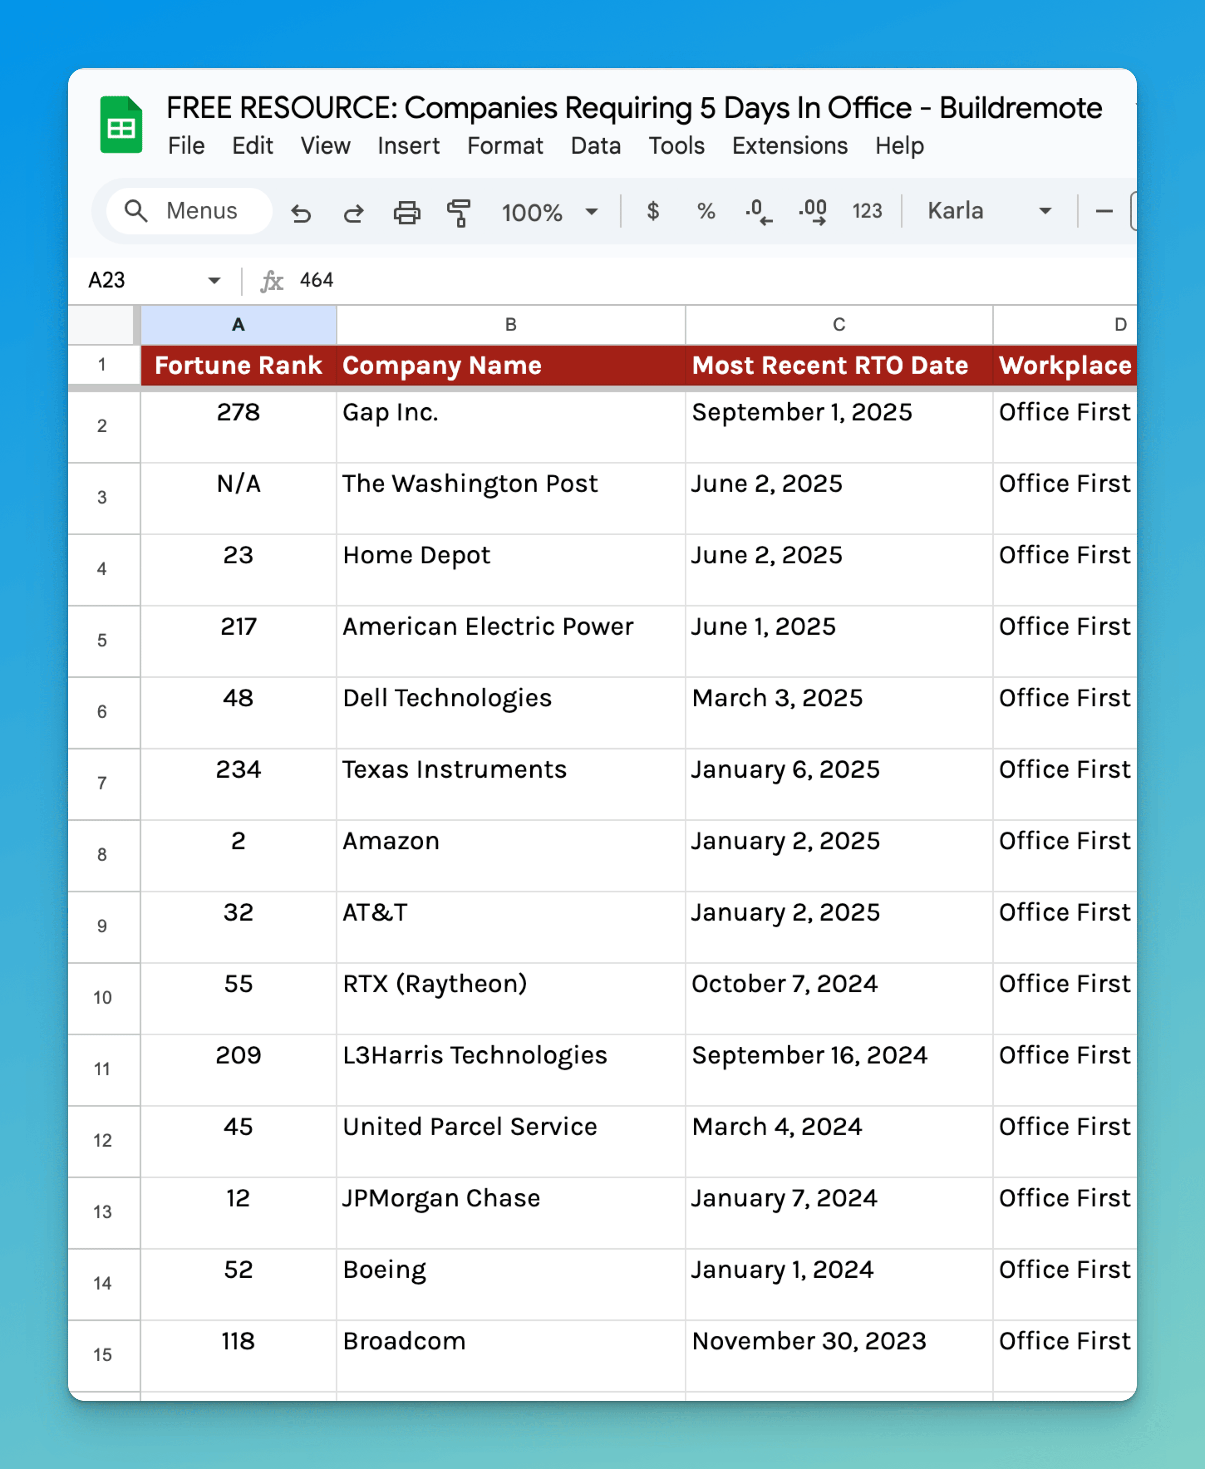Click the Fortune Rank 209 cell
1205x1469 pixels.
[238, 1070]
